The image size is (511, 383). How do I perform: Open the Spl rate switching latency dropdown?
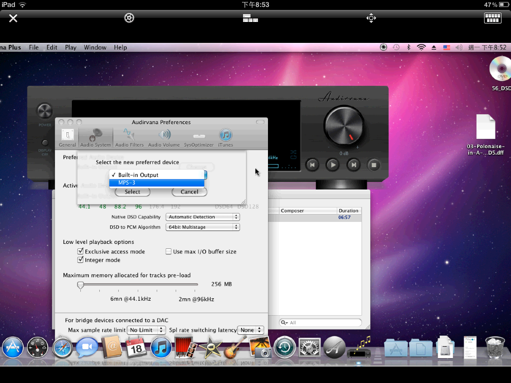click(x=251, y=330)
